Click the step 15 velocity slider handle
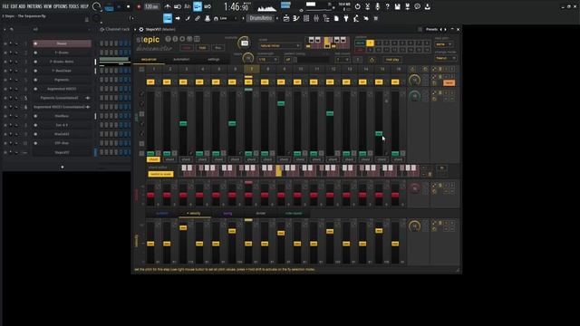 [x=379, y=231]
